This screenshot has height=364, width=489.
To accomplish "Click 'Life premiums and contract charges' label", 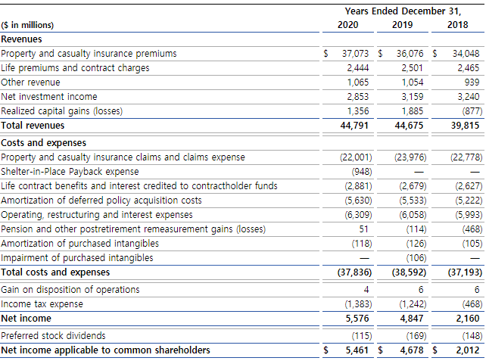I will click(75, 68).
